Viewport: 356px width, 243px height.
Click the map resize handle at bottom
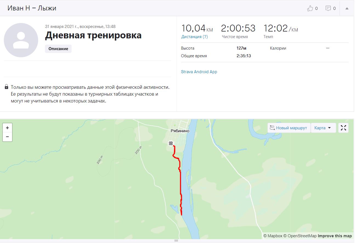176,241
